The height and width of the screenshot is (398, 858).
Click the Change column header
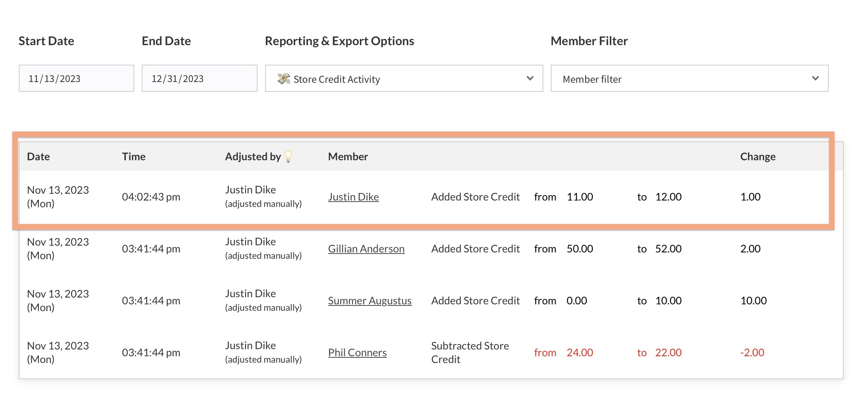(758, 156)
